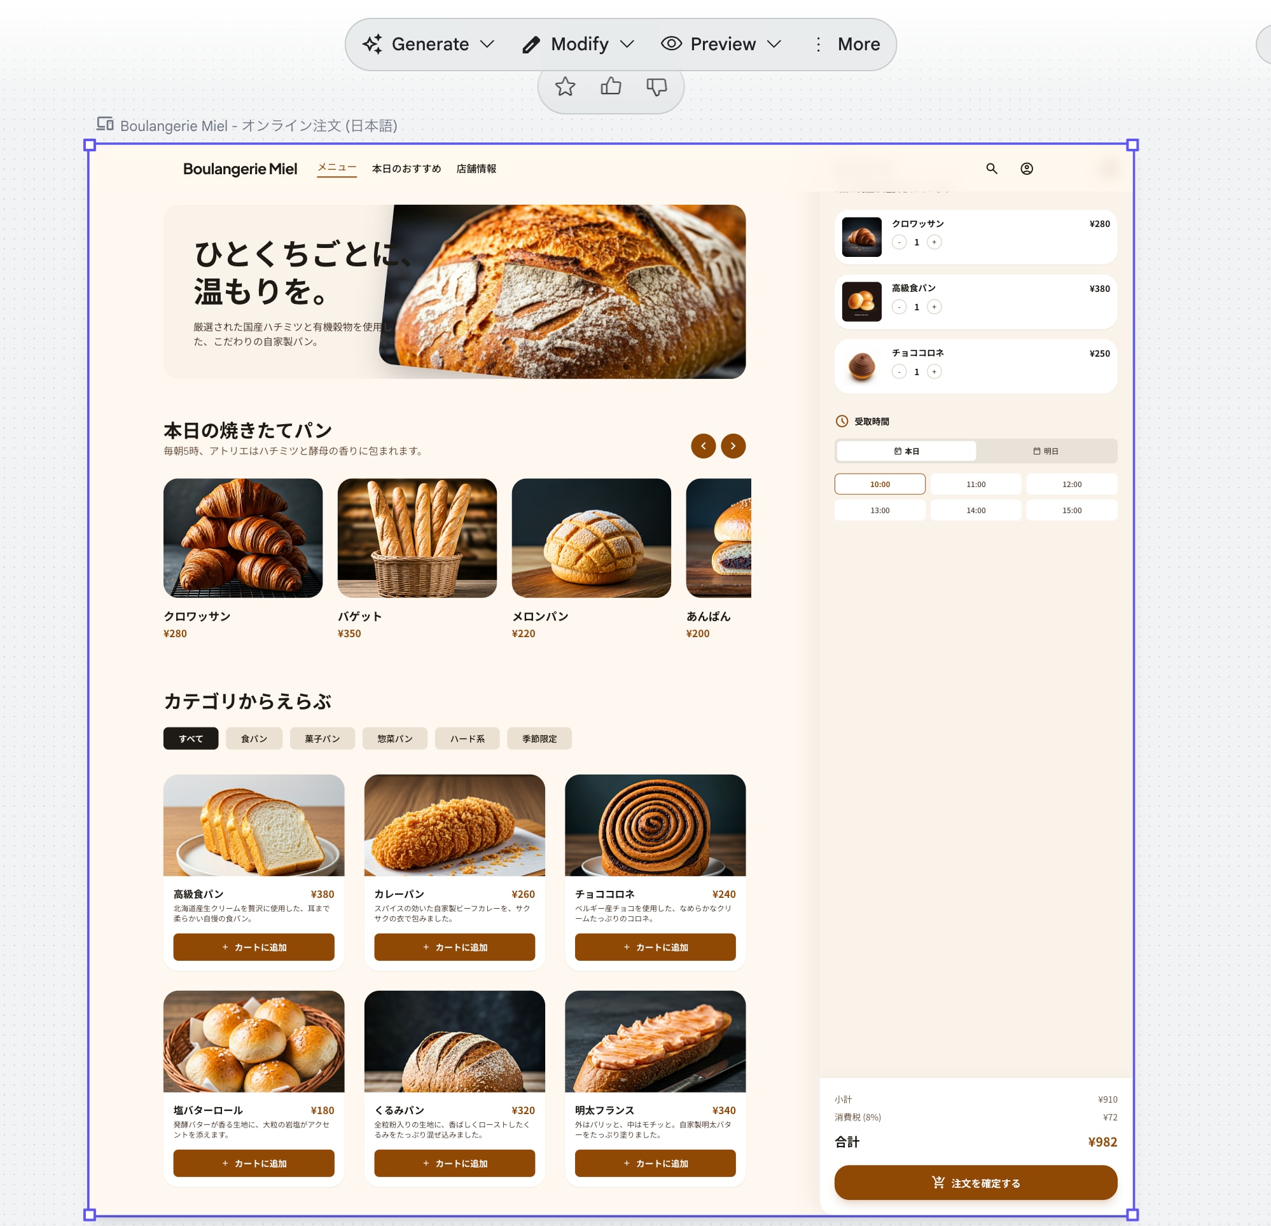Filter products by 季節限定 category
Screen dimensions: 1271x1226
pyautogui.click(x=539, y=738)
